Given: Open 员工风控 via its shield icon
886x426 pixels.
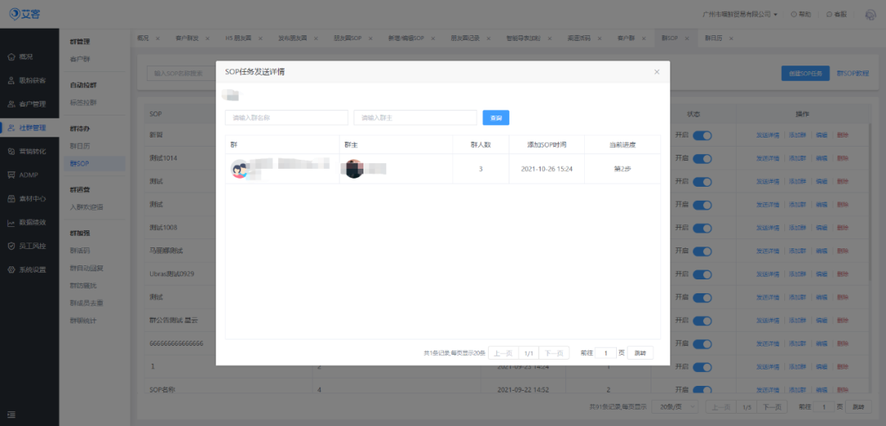Looking at the screenshot, I should (x=11, y=246).
